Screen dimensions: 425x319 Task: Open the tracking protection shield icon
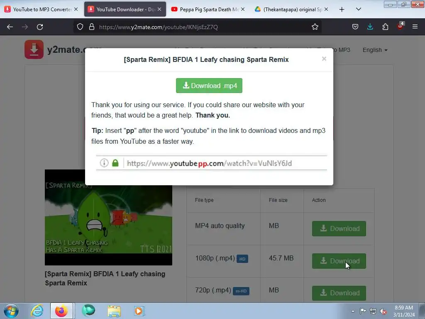[x=80, y=27]
